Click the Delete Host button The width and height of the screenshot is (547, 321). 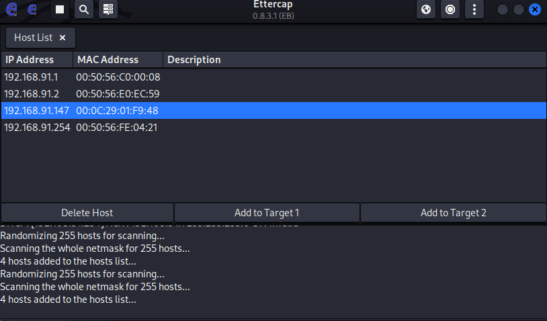[x=87, y=213]
